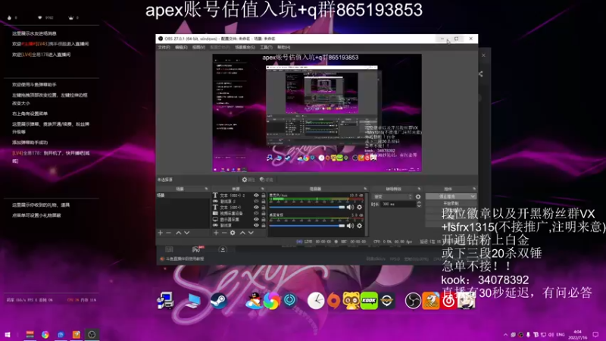This screenshot has height=341, width=606.
Task: Show the 视频采集设备 source
Action: pos(256,214)
